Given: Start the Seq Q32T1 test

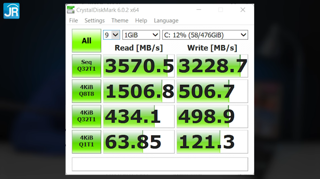Looking at the screenshot, I should 86,66.
